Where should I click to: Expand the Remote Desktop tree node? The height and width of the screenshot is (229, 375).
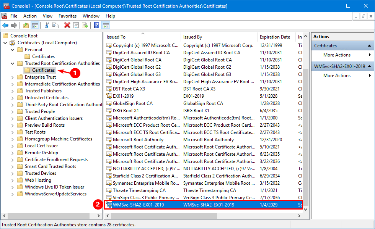(13, 153)
